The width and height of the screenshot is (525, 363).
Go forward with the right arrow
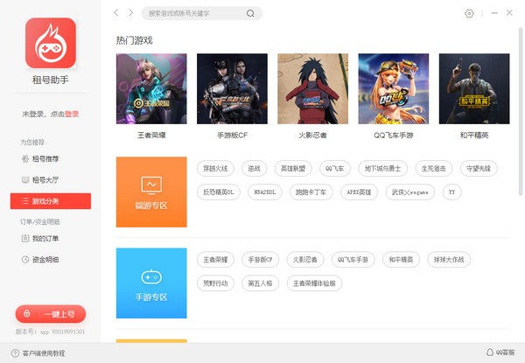click(131, 13)
